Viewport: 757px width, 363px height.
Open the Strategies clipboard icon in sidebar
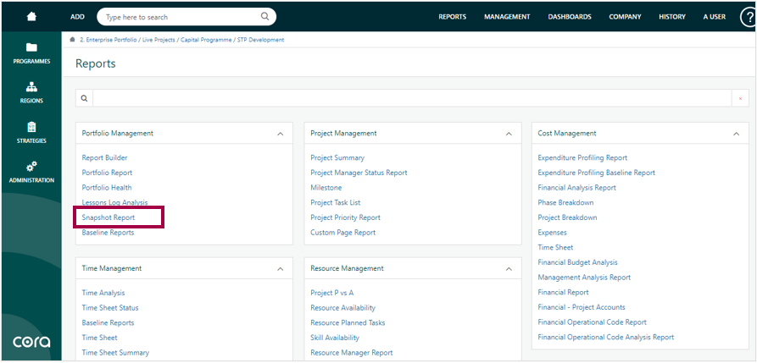tap(31, 127)
